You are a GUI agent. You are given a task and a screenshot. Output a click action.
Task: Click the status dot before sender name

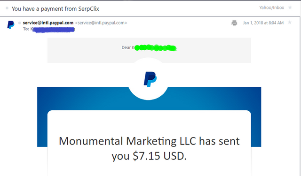19,23
